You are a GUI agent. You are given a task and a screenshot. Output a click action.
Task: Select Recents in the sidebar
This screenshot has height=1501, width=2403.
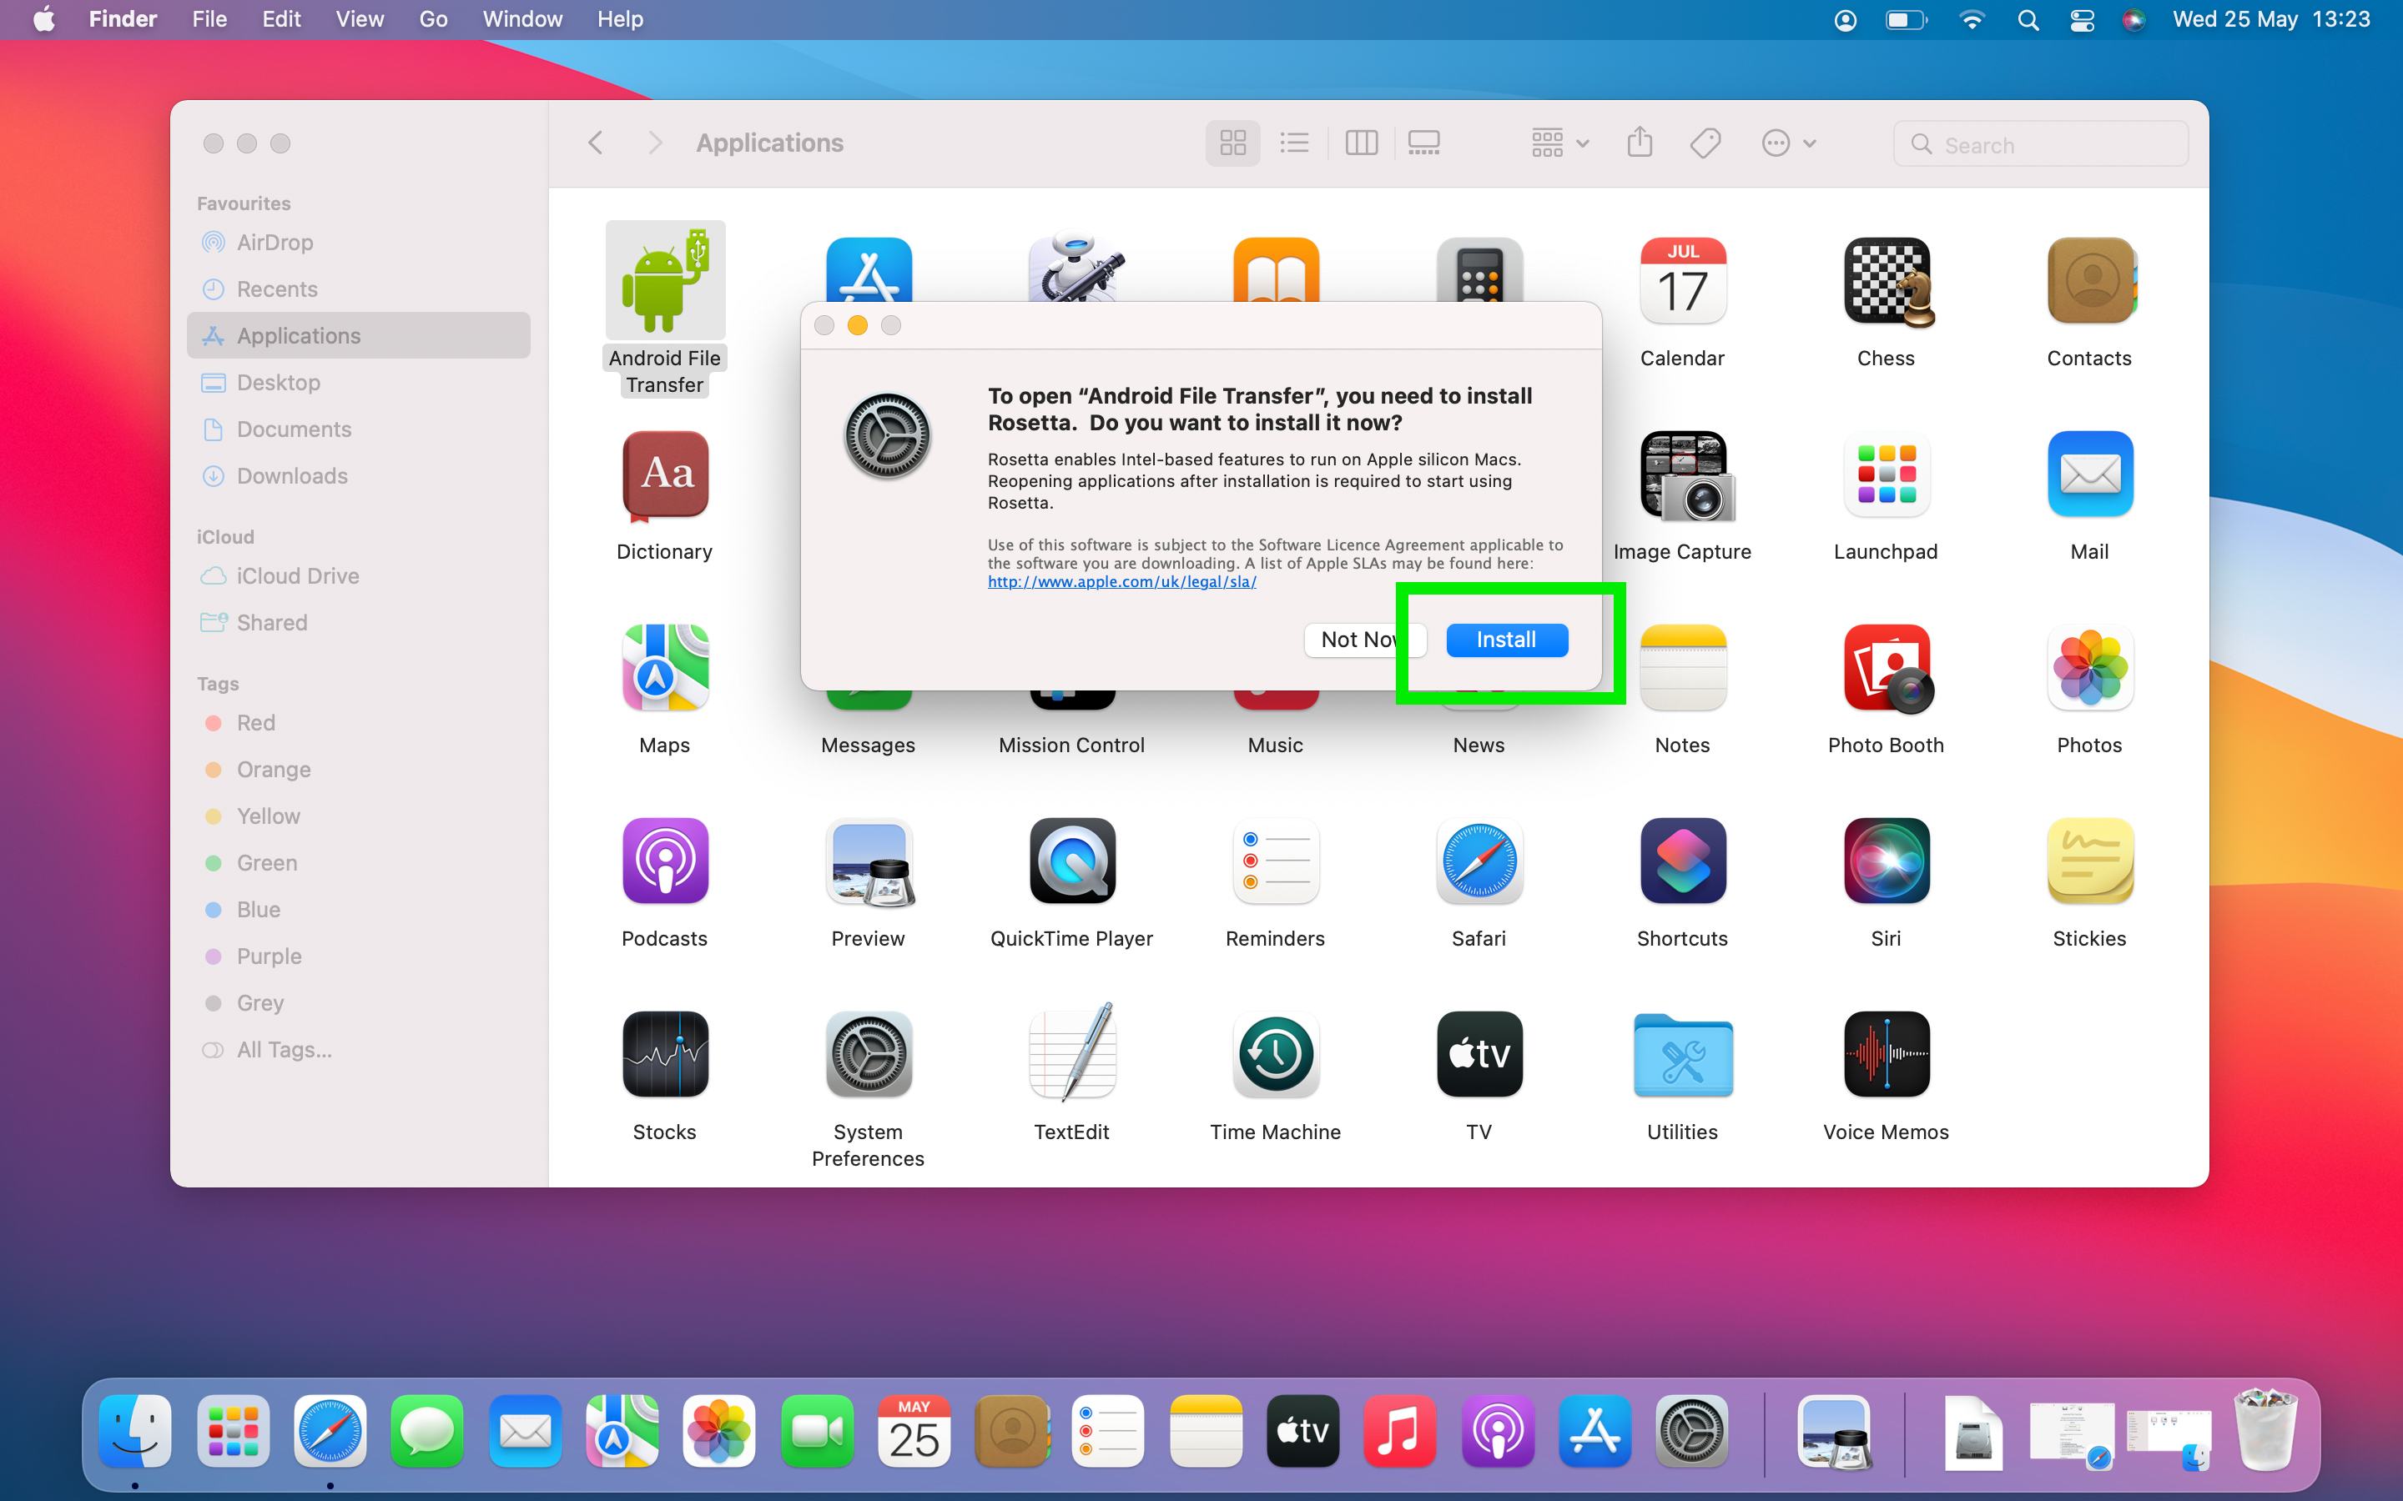tap(359, 289)
